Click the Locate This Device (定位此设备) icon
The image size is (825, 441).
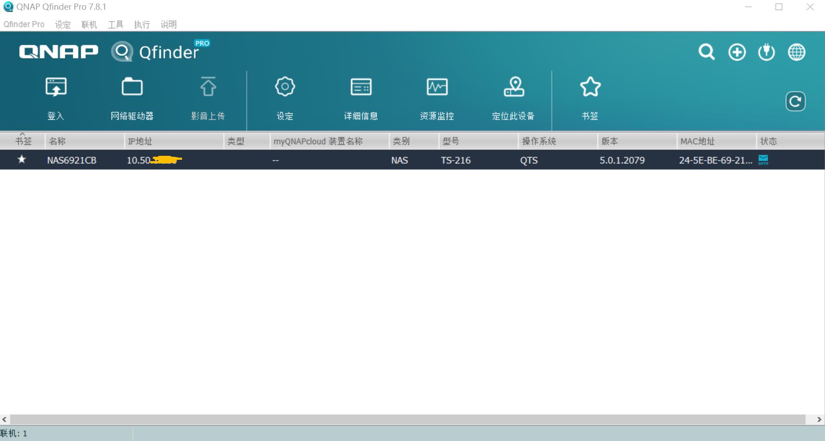(514, 87)
